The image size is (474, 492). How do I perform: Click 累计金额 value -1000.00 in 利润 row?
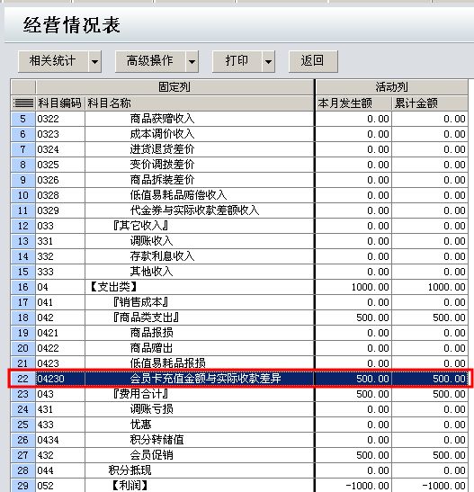(430, 486)
